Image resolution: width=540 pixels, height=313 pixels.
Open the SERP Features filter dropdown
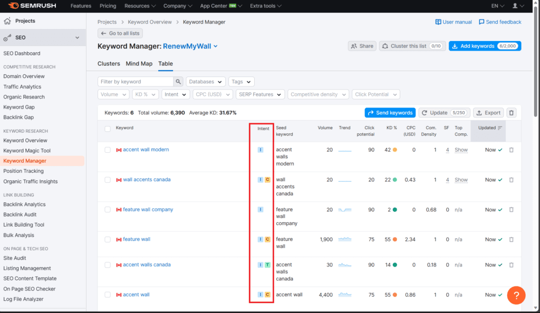(260, 94)
